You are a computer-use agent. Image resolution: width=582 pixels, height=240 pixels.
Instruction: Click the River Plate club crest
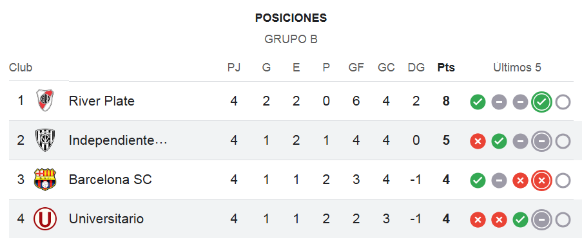click(x=45, y=101)
